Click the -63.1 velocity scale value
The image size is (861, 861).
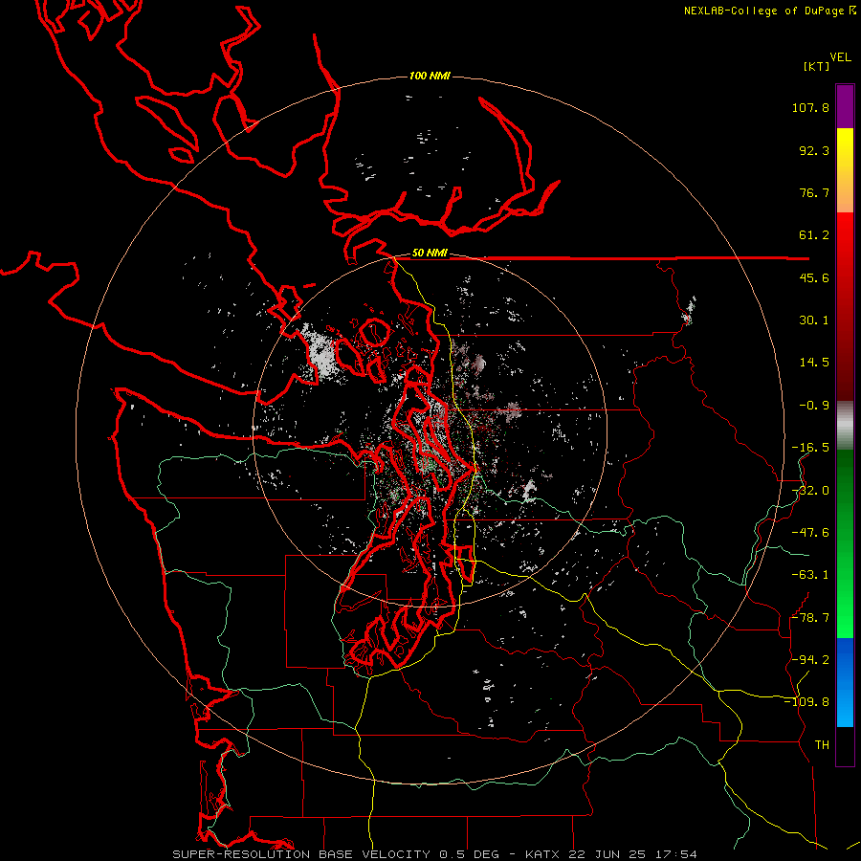[810, 575]
